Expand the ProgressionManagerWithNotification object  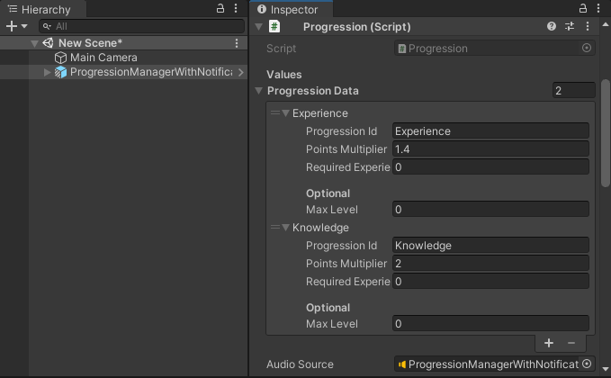click(47, 72)
